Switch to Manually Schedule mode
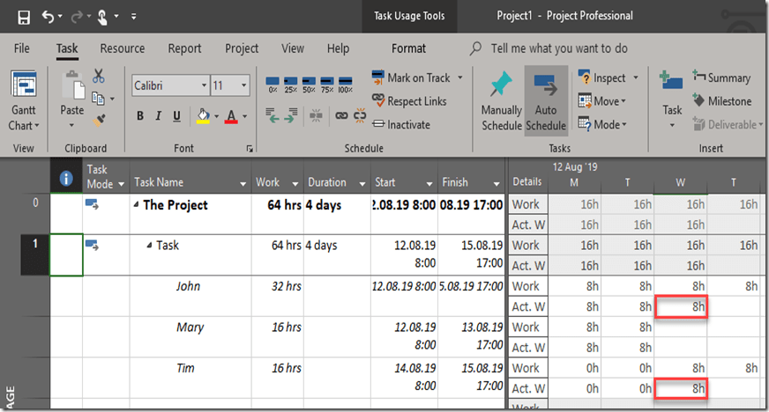 click(x=501, y=101)
